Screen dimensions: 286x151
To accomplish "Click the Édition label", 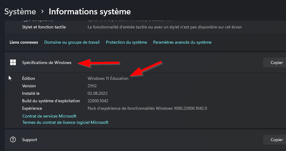I will point(28,78).
